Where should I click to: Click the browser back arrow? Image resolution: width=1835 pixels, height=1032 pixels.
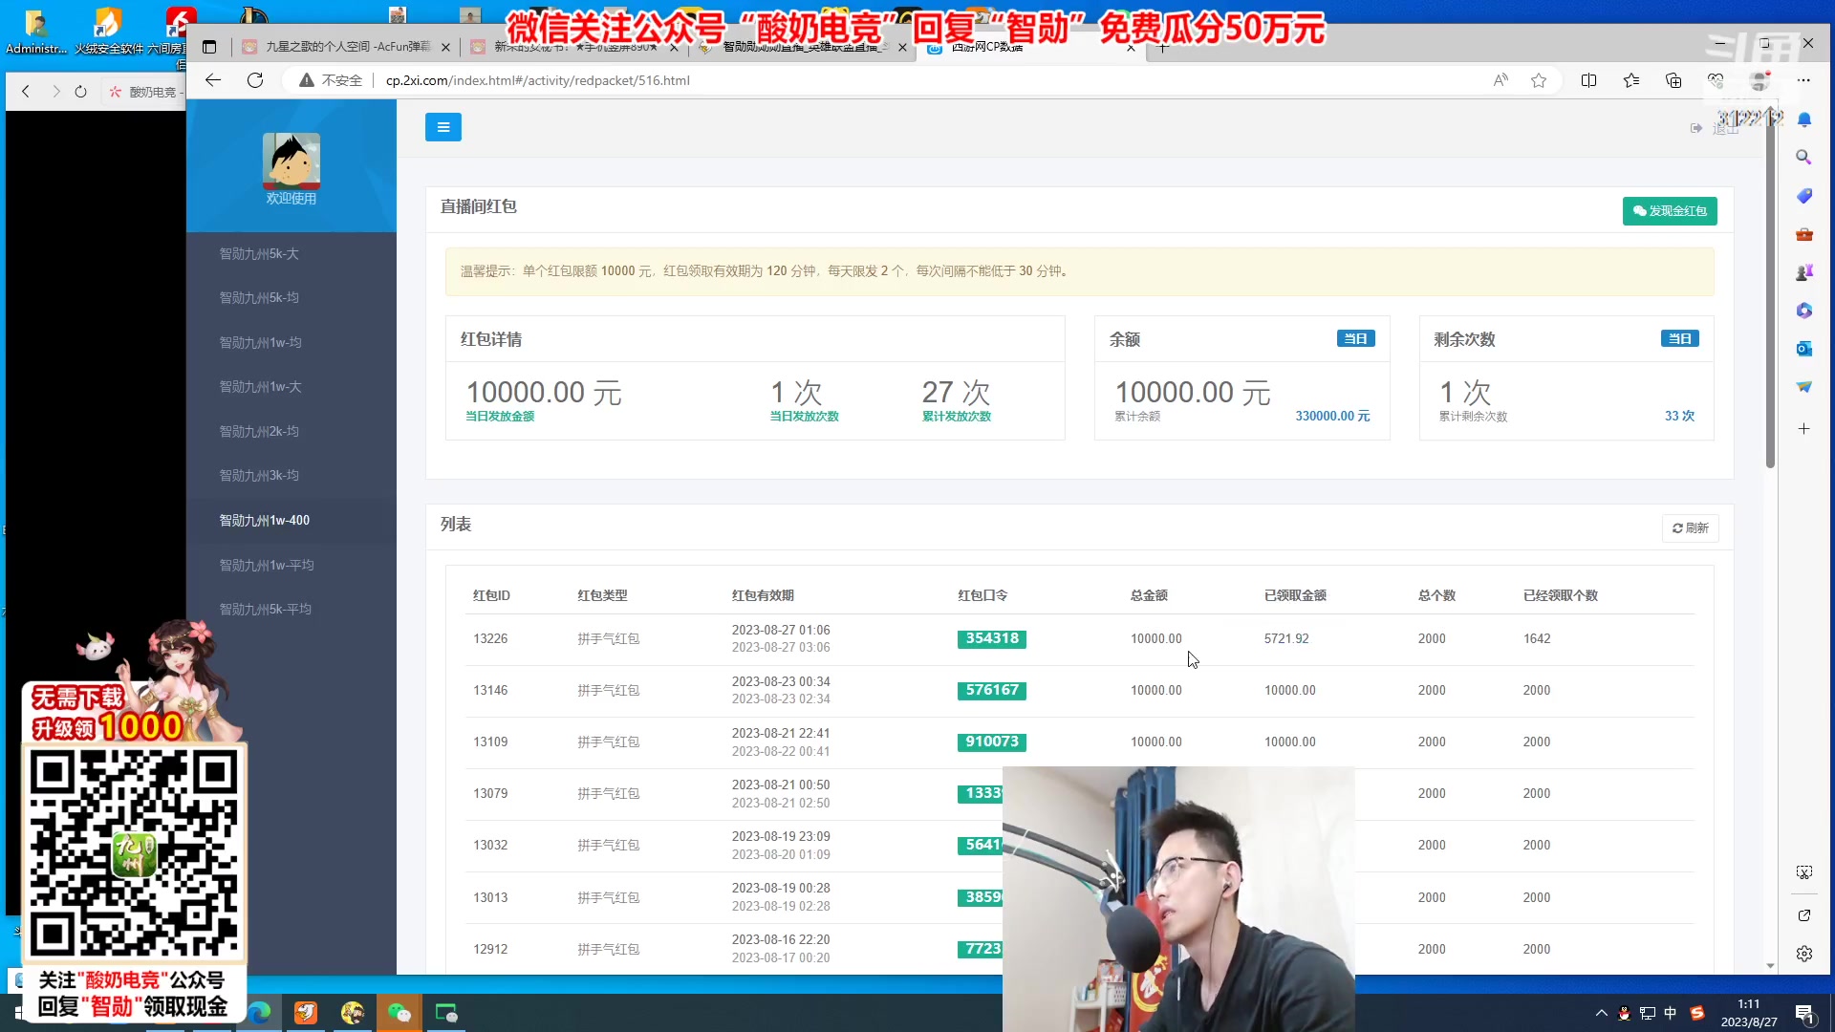coord(213,80)
